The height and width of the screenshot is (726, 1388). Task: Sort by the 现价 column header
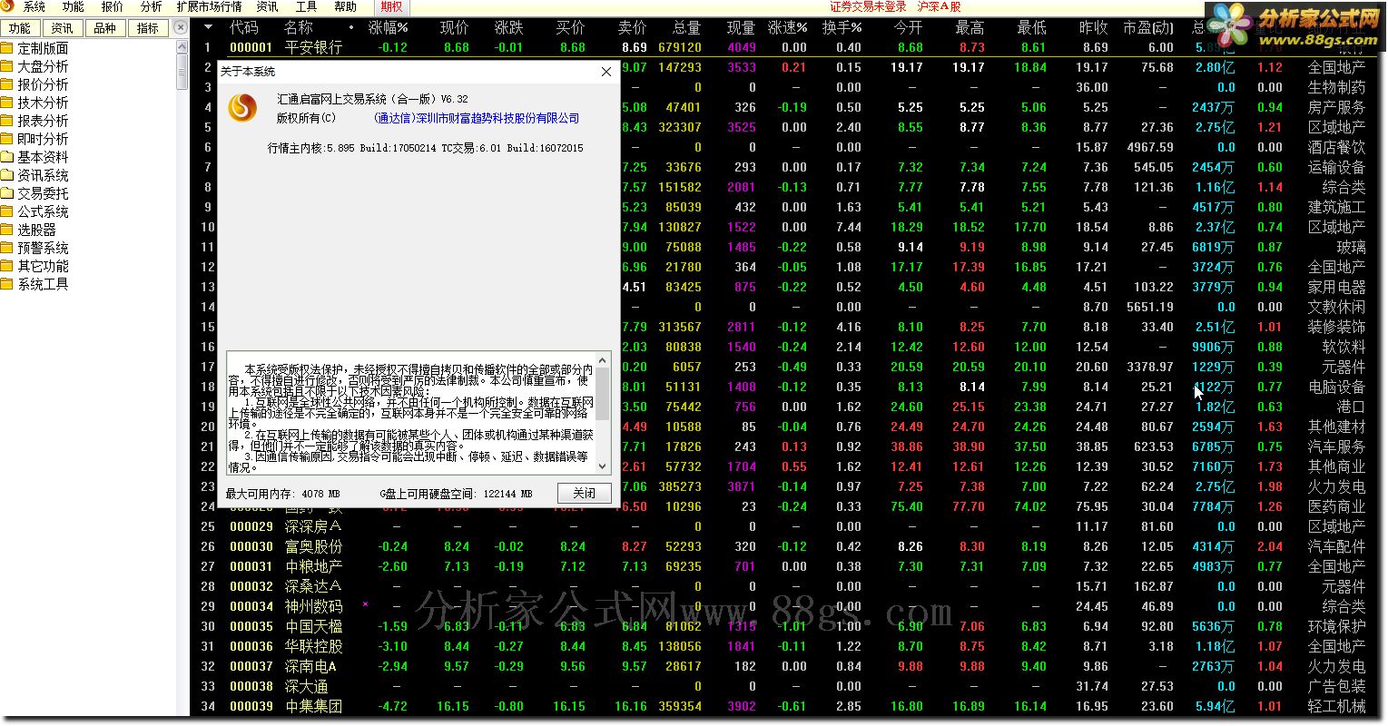coord(454,28)
